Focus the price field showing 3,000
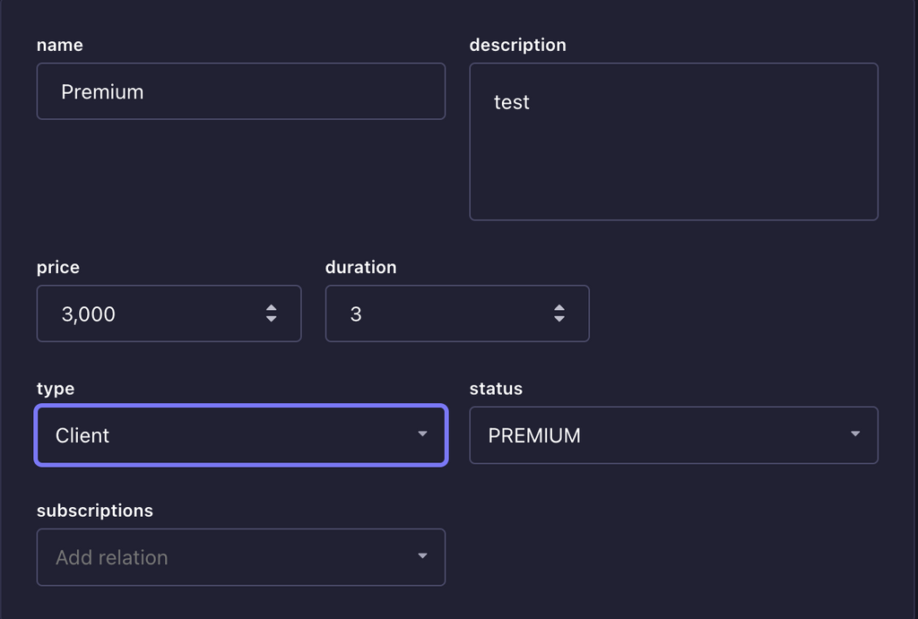The image size is (918, 619). click(x=169, y=314)
